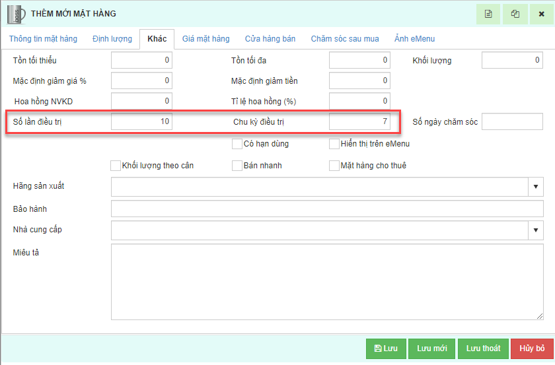Switch to Thông tin mặt hàng tab

[43, 39]
